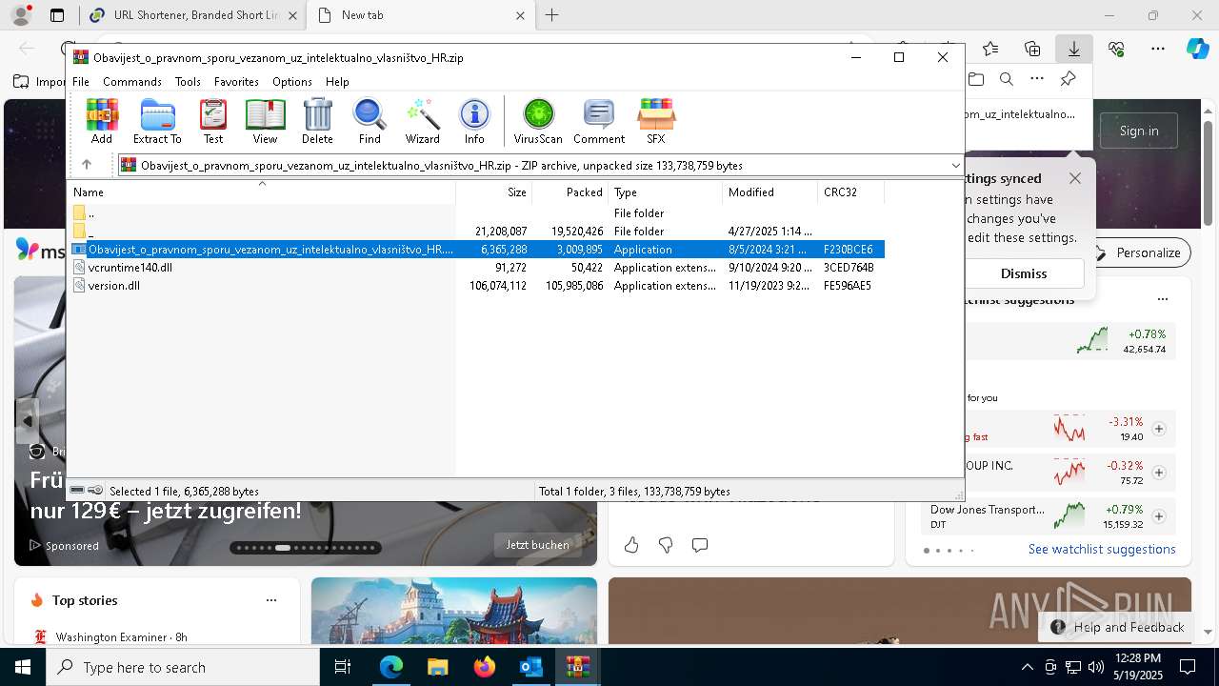Viewport: 1219px width, 686px height.
Task: Click Personalize button on MSN page
Action: pyautogui.click(x=1139, y=252)
